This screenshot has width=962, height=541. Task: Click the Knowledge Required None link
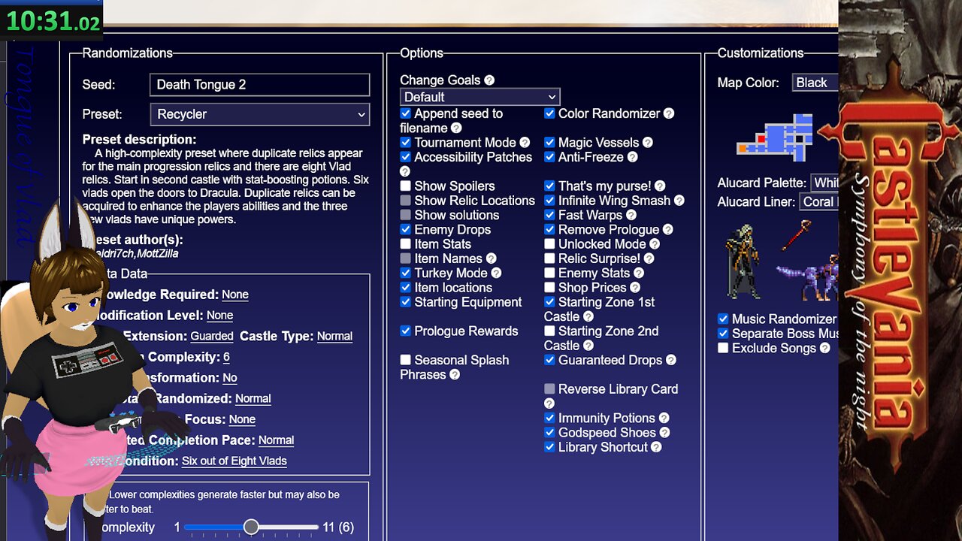[235, 295]
